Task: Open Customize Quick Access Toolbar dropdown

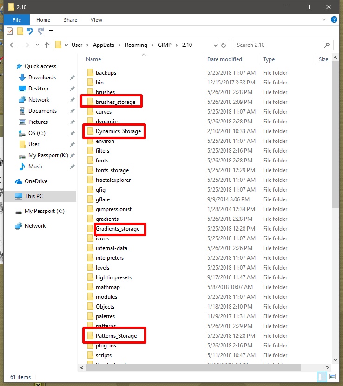Action: coord(51,32)
